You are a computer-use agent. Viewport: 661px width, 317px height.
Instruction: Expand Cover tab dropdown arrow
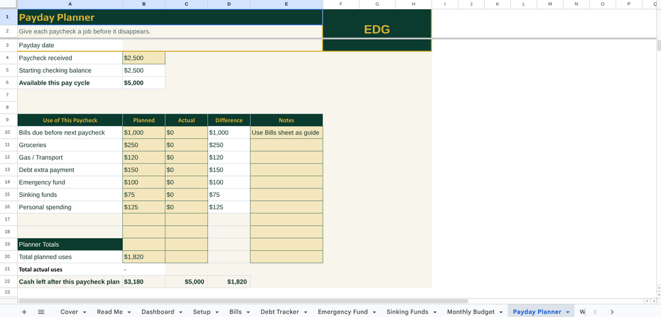point(84,312)
